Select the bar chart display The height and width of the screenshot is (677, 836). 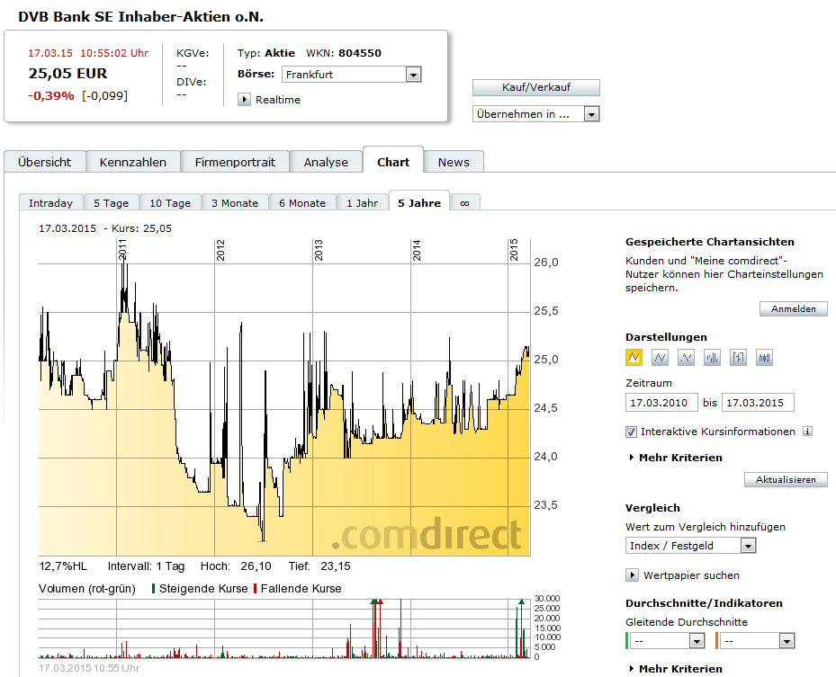[712, 358]
